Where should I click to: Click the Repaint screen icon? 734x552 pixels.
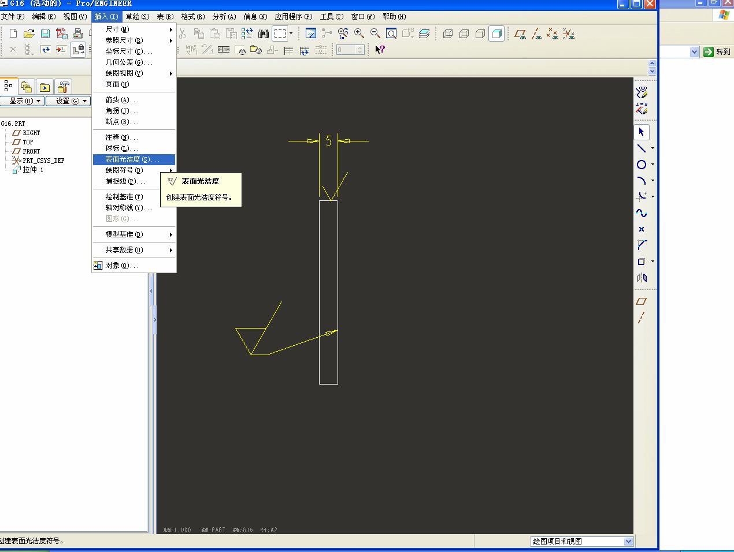(x=311, y=33)
